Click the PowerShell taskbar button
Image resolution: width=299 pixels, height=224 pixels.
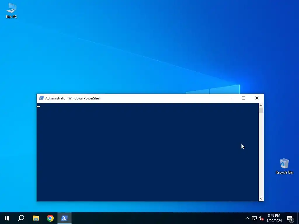(65, 218)
